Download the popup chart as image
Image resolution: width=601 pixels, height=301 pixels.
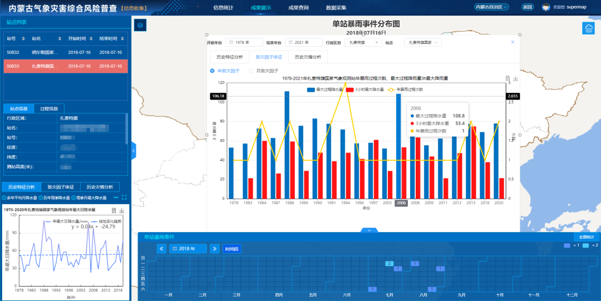click(515, 78)
